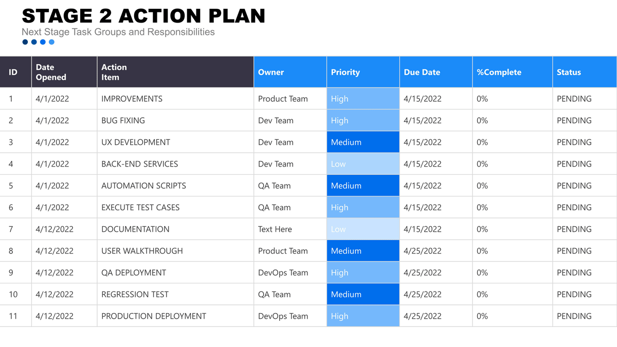Screen dimensions: 617x347
Task: Click the DevOps Team owner in QA DEPLOYMENT row
Action: pyautogui.click(x=283, y=272)
